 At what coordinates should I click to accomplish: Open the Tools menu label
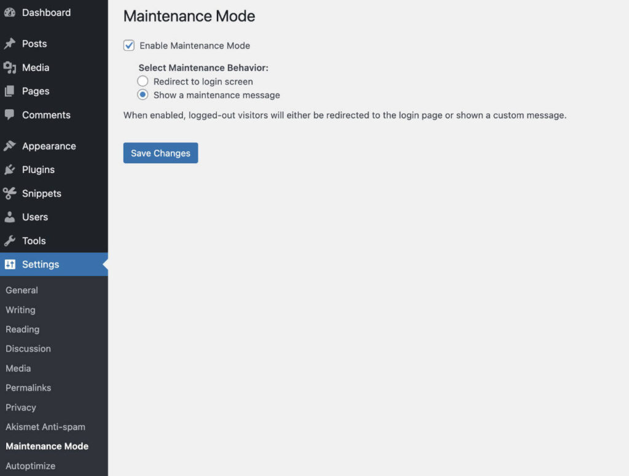[x=34, y=240]
